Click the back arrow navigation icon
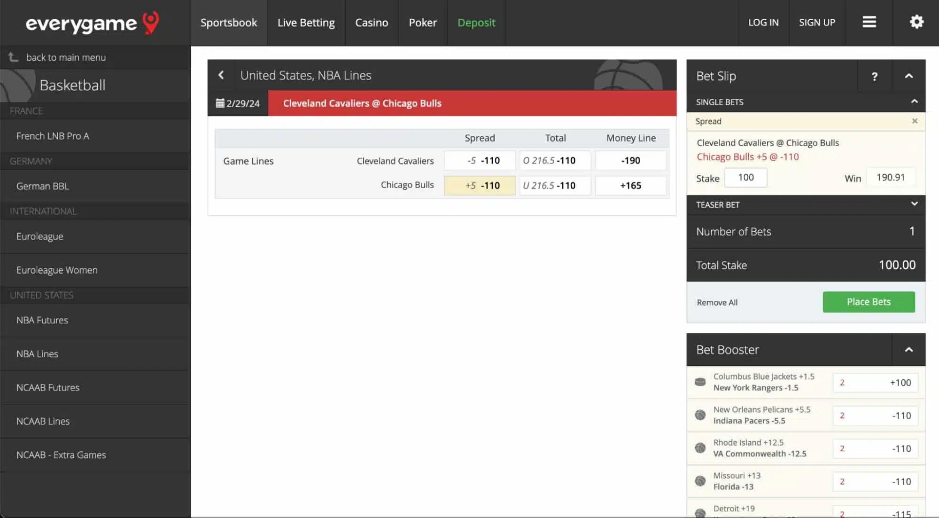 pos(221,75)
